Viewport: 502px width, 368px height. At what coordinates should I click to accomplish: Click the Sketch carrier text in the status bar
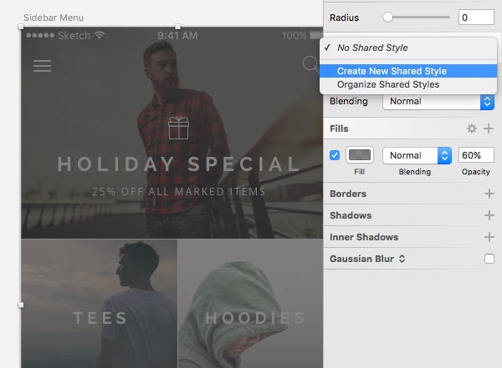74,35
